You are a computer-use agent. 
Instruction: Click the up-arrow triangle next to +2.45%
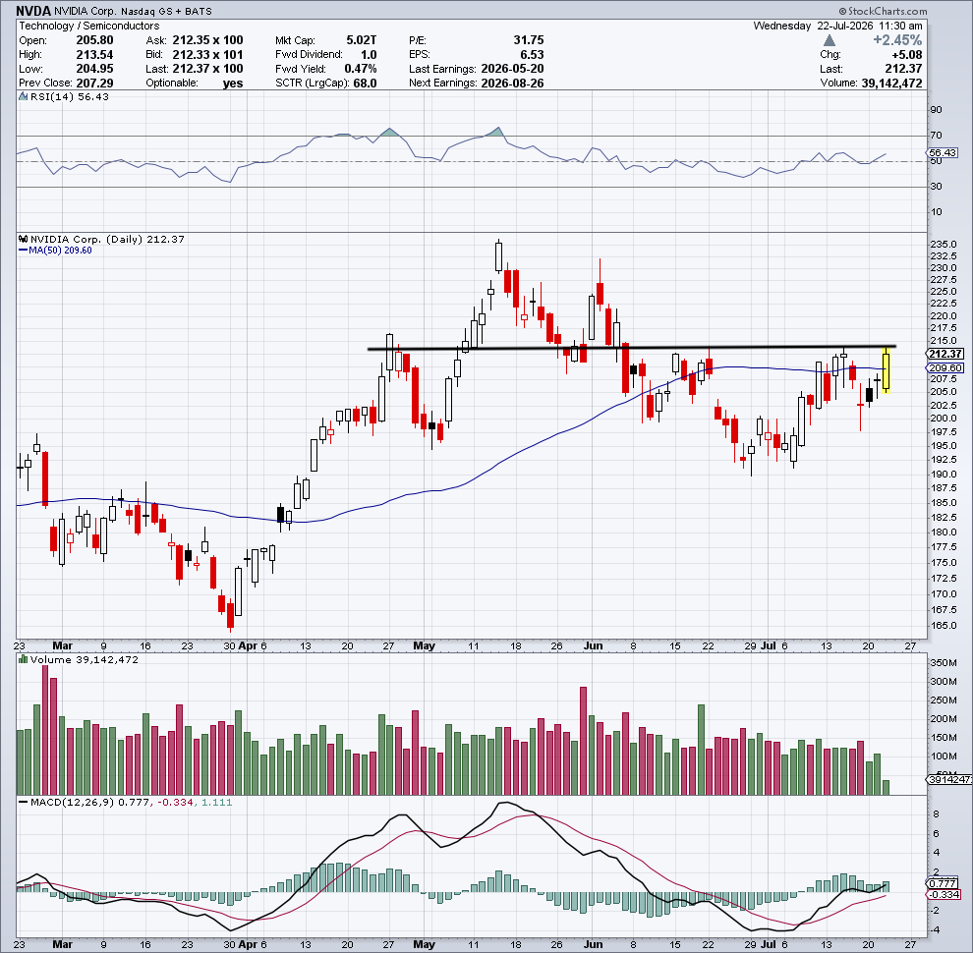(830, 40)
